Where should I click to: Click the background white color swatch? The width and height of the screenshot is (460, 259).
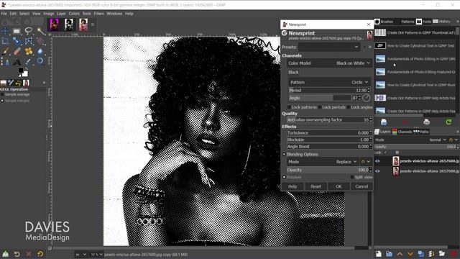click(x=26, y=73)
